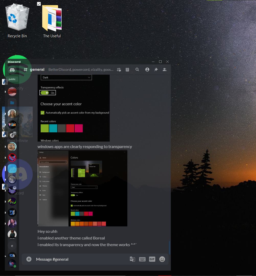Open the posted Windows Colors settings screenshot

pyautogui.click(x=82, y=188)
